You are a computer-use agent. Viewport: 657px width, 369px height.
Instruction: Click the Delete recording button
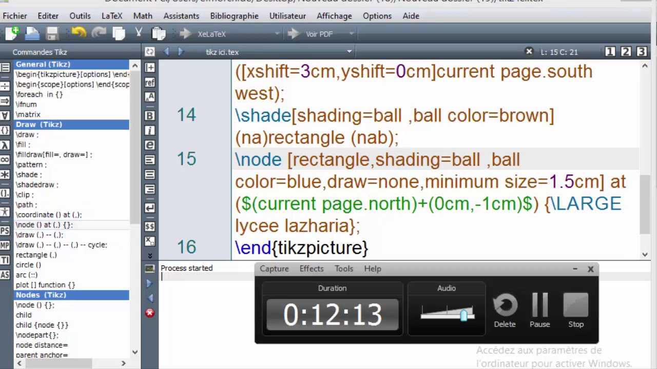click(x=505, y=310)
